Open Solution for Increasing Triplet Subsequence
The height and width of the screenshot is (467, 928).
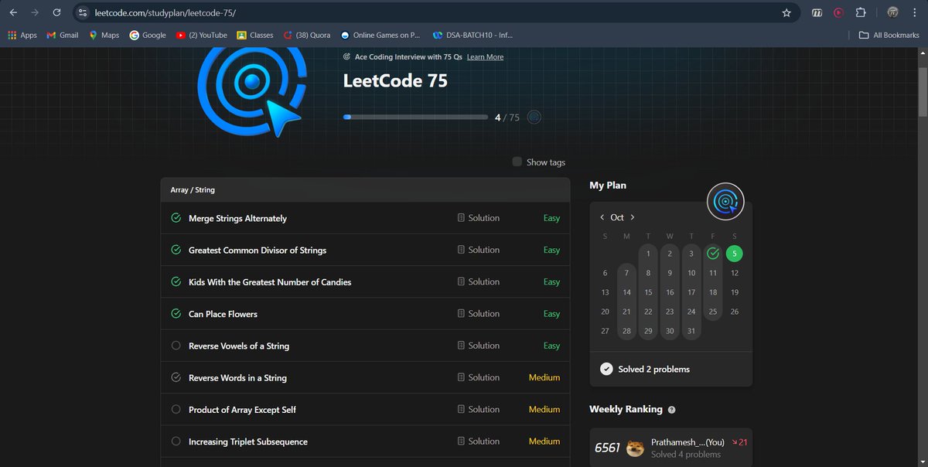478,441
